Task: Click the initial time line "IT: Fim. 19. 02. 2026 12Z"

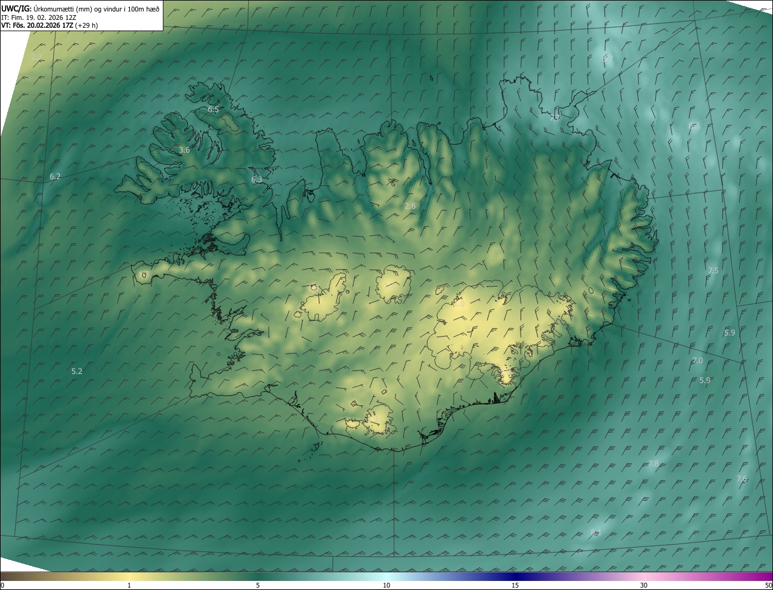Action: pos(39,17)
